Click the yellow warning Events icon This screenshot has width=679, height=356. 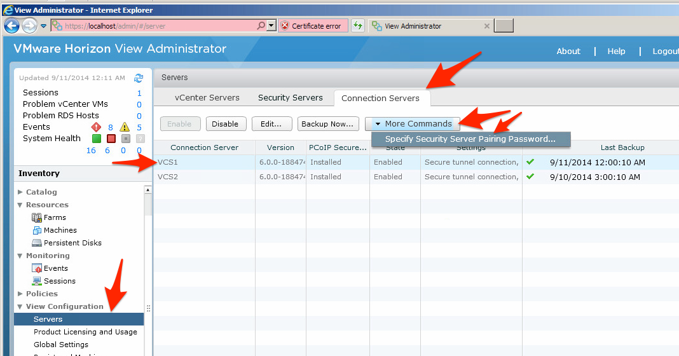(125, 127)
